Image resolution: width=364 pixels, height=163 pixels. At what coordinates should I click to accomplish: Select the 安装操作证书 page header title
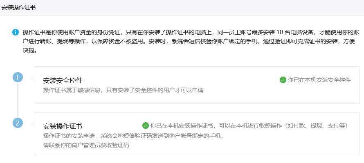pyautogui.click(x=18, y=7)
